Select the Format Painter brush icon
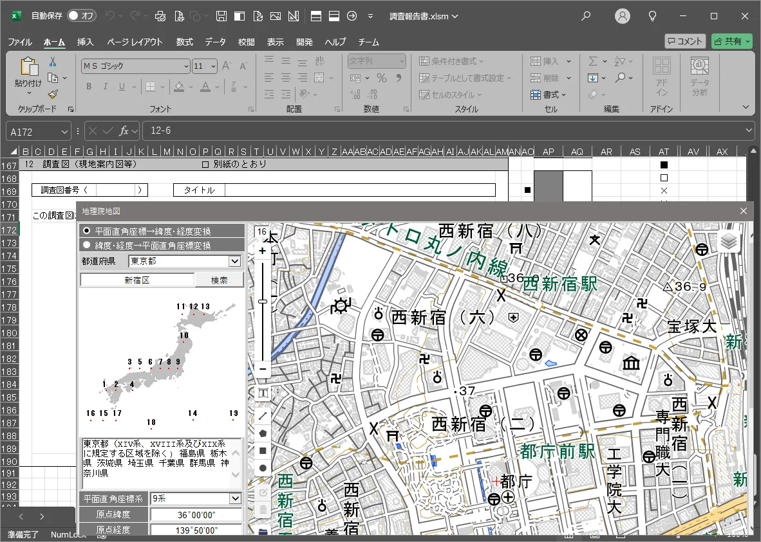 [x=53, y=94]
